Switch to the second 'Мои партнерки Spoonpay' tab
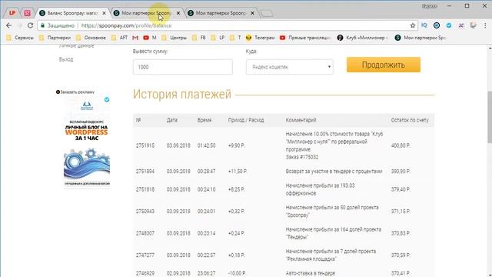492x277 pixels. (221, 13)
